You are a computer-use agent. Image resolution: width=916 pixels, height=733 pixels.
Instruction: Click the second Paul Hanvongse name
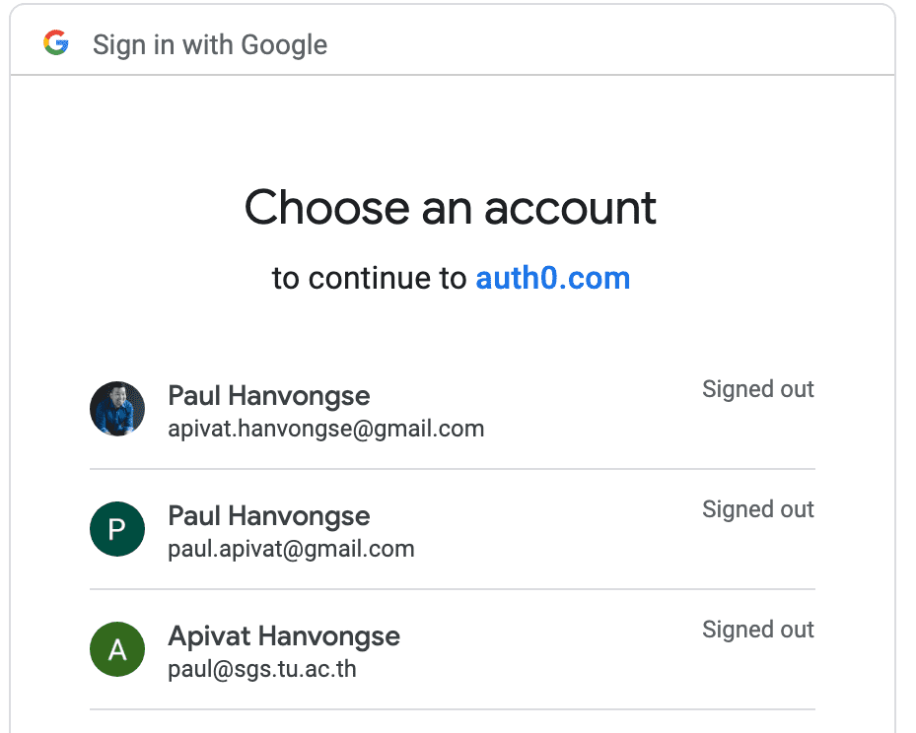click(269, 516)
